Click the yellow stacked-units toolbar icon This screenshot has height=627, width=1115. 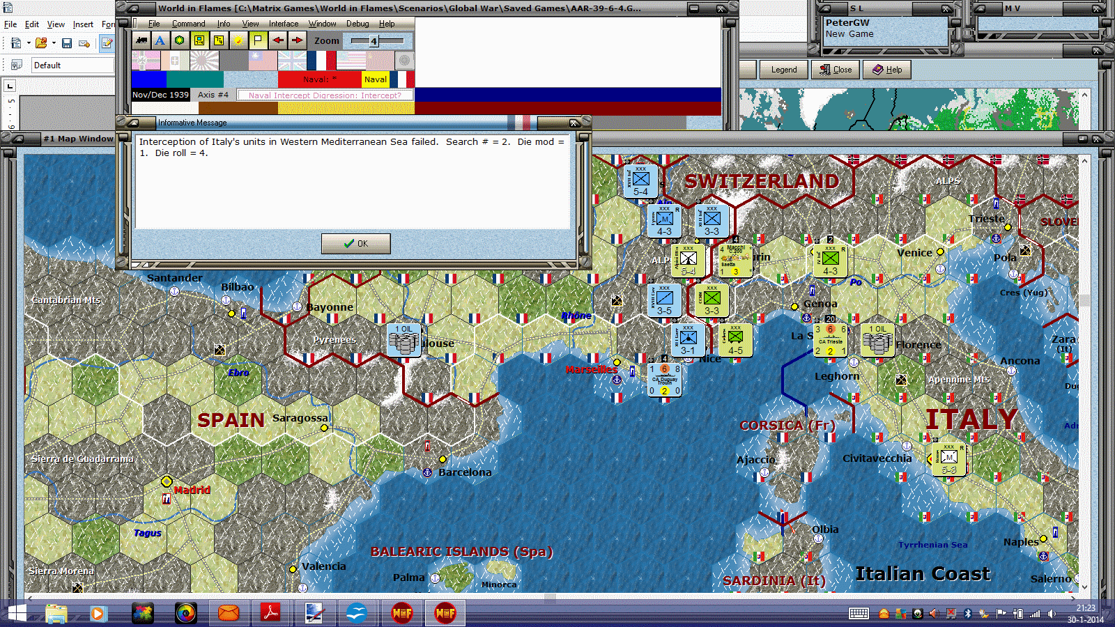coord(219,40)
